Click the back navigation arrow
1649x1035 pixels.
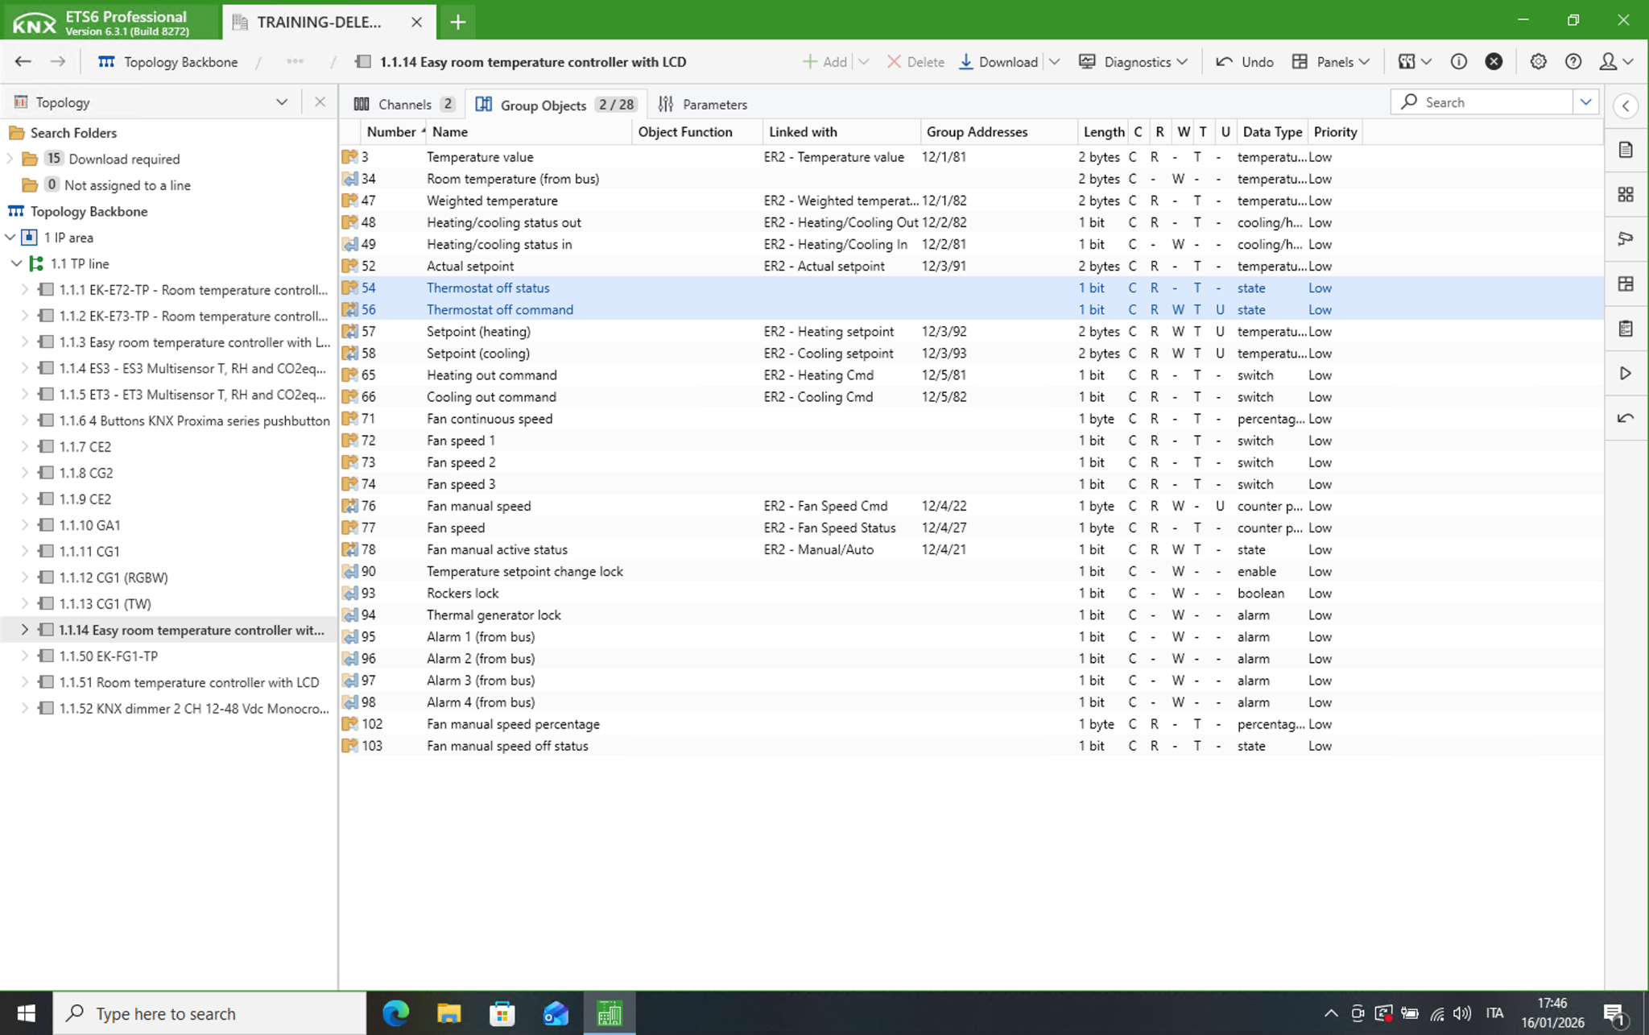coord(23,62)
